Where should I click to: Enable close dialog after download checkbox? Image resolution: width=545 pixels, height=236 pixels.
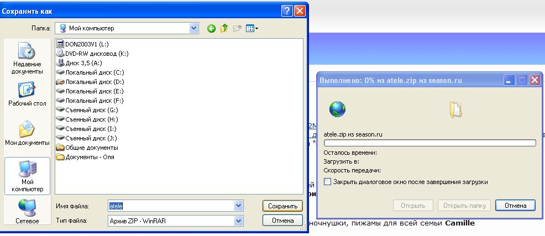click(327, 181)
